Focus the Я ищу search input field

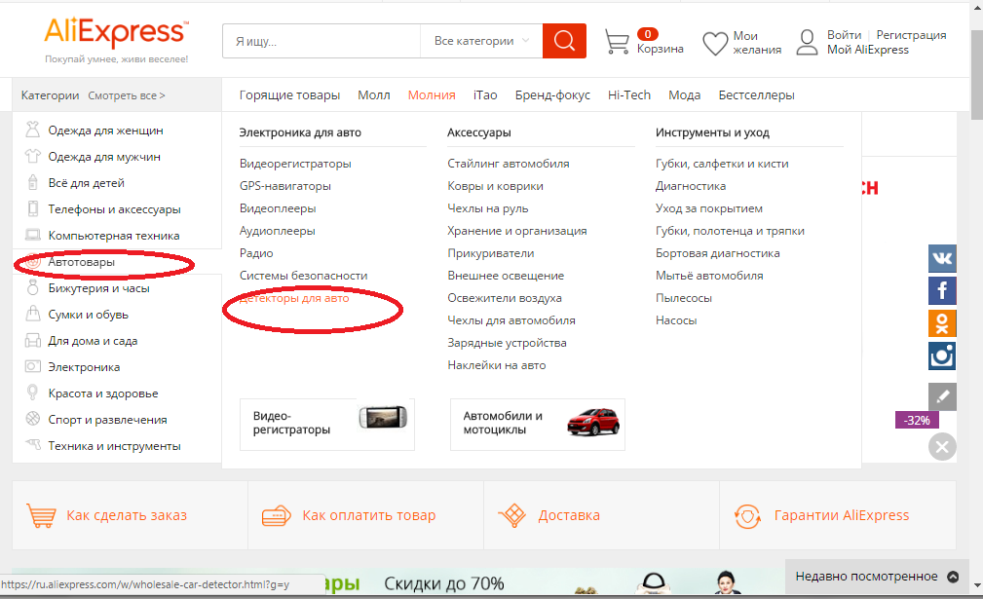[x=321, y=41]
